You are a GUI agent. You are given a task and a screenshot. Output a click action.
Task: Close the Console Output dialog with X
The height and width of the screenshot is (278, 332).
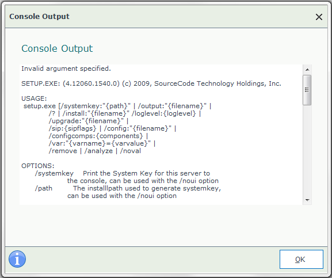click(x=319, y=17)
